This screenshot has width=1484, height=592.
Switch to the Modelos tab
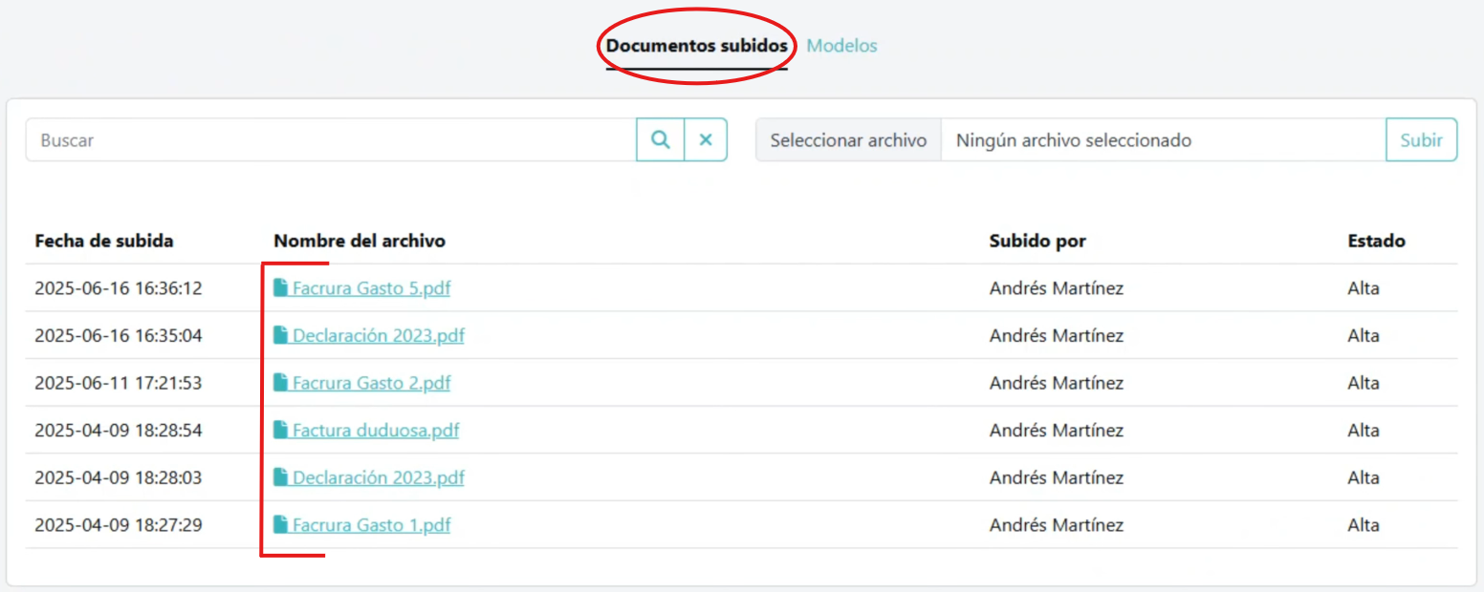click(841, 46)
